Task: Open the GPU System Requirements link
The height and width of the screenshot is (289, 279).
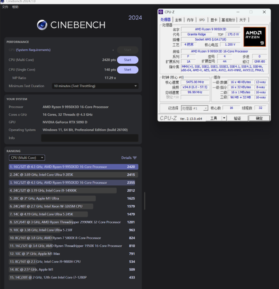Action: (x=33, y=50)
